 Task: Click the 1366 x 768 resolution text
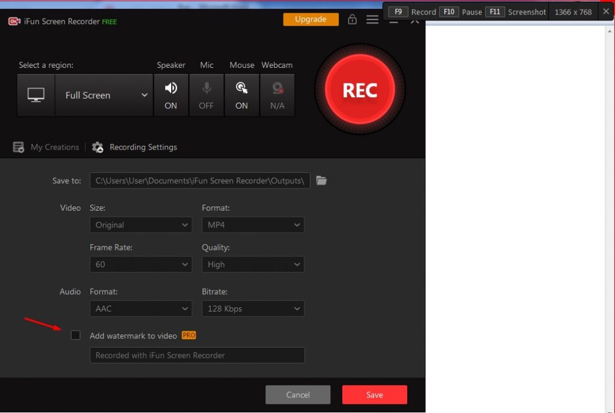click(573, 12)
